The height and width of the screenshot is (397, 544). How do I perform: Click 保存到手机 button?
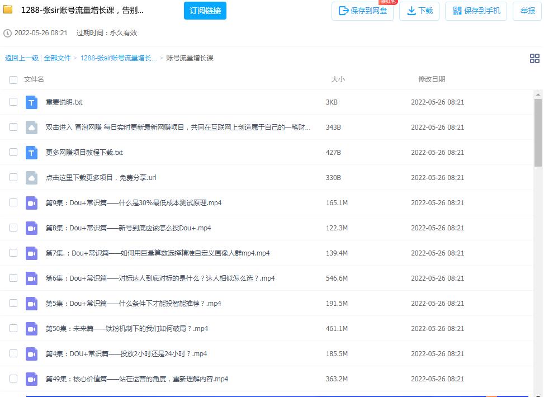tap(476, 11)
